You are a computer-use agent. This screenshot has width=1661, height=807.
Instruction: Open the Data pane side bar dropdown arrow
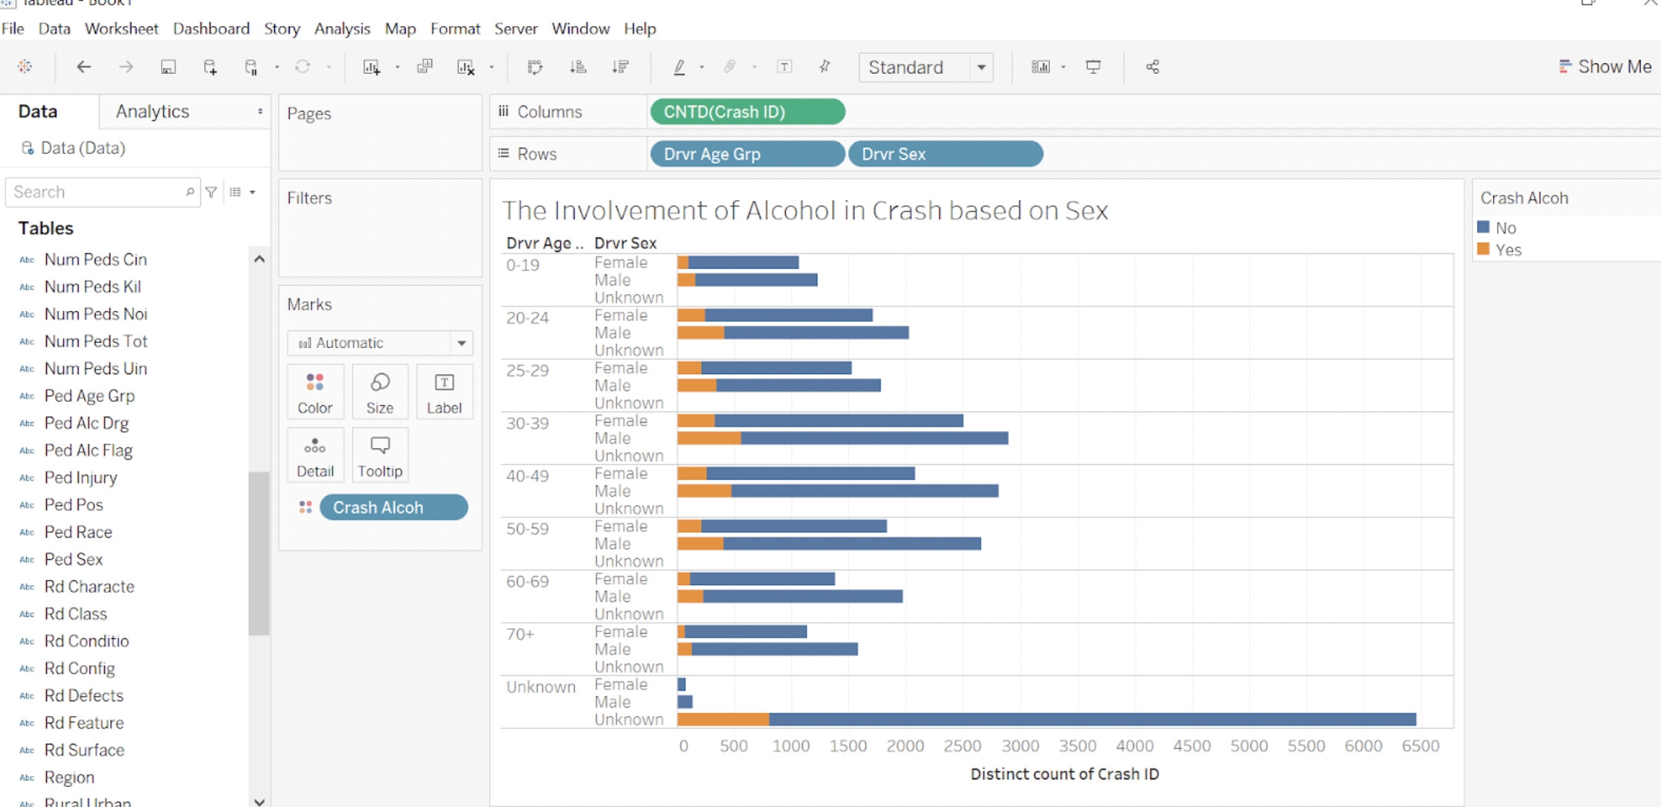(x=260, y=112)
